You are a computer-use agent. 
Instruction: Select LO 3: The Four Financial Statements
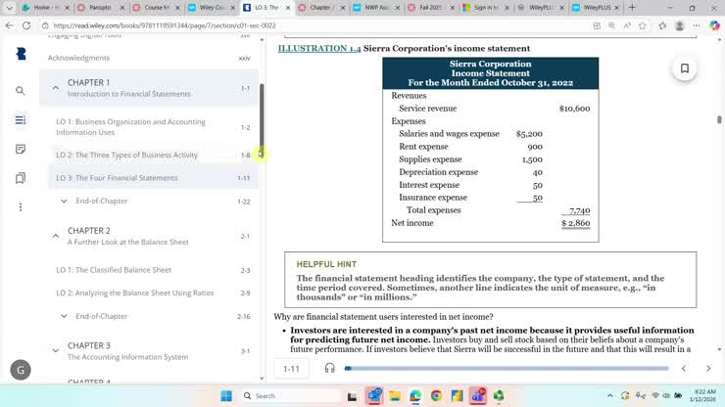tap(153, 178)
